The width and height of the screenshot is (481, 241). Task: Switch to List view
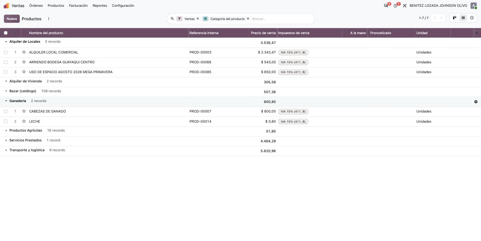tap(463, 18)
